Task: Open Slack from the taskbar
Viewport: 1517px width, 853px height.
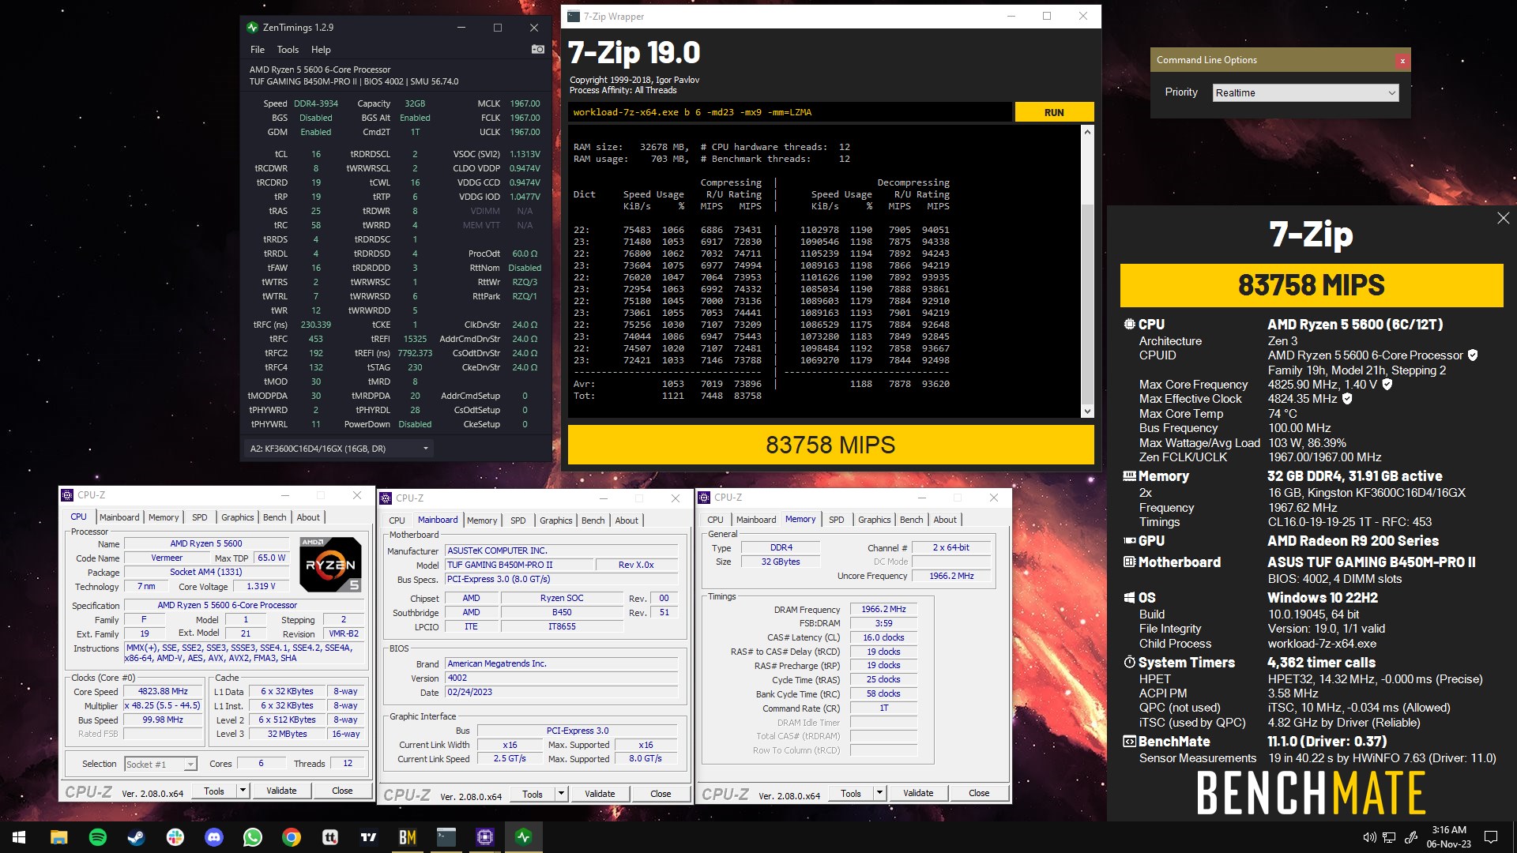Action: coord(175,837)
